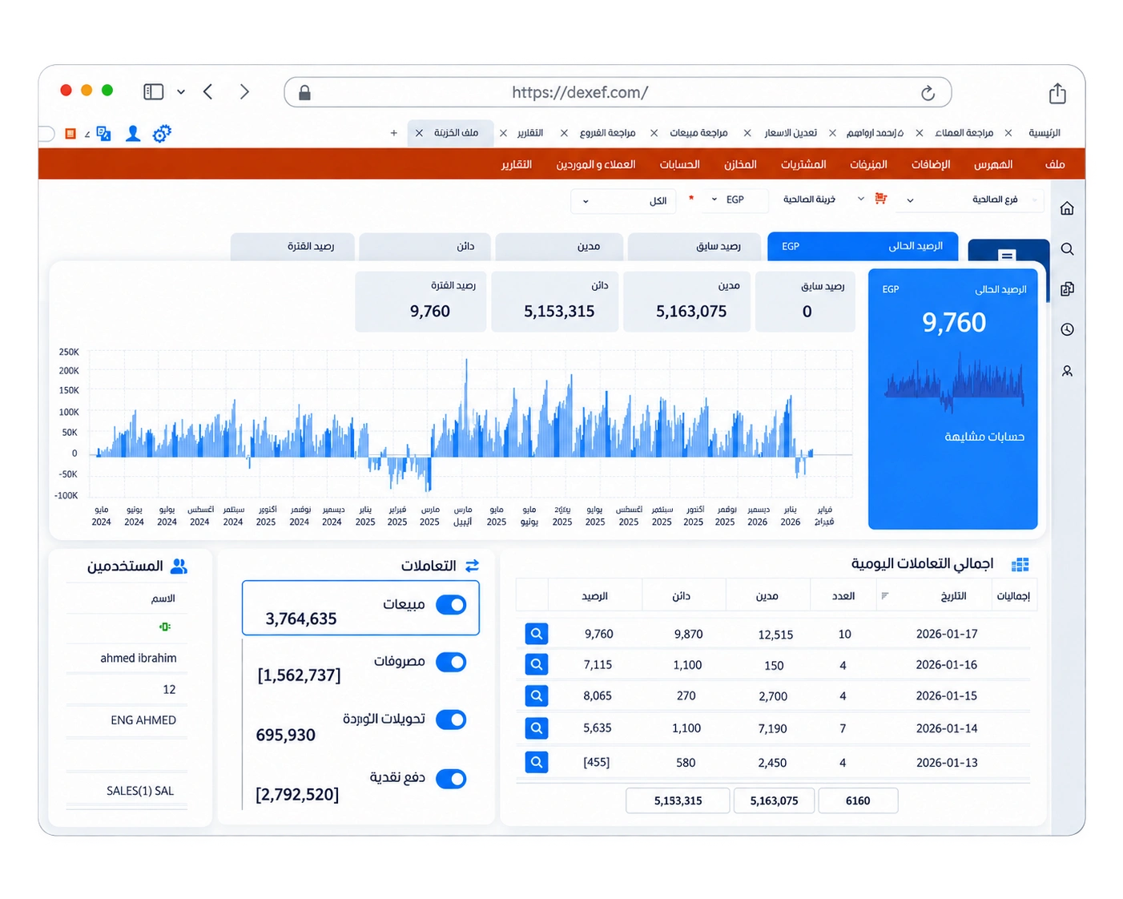
Task: Add a new tab with plus button
Action: (393, 133)
